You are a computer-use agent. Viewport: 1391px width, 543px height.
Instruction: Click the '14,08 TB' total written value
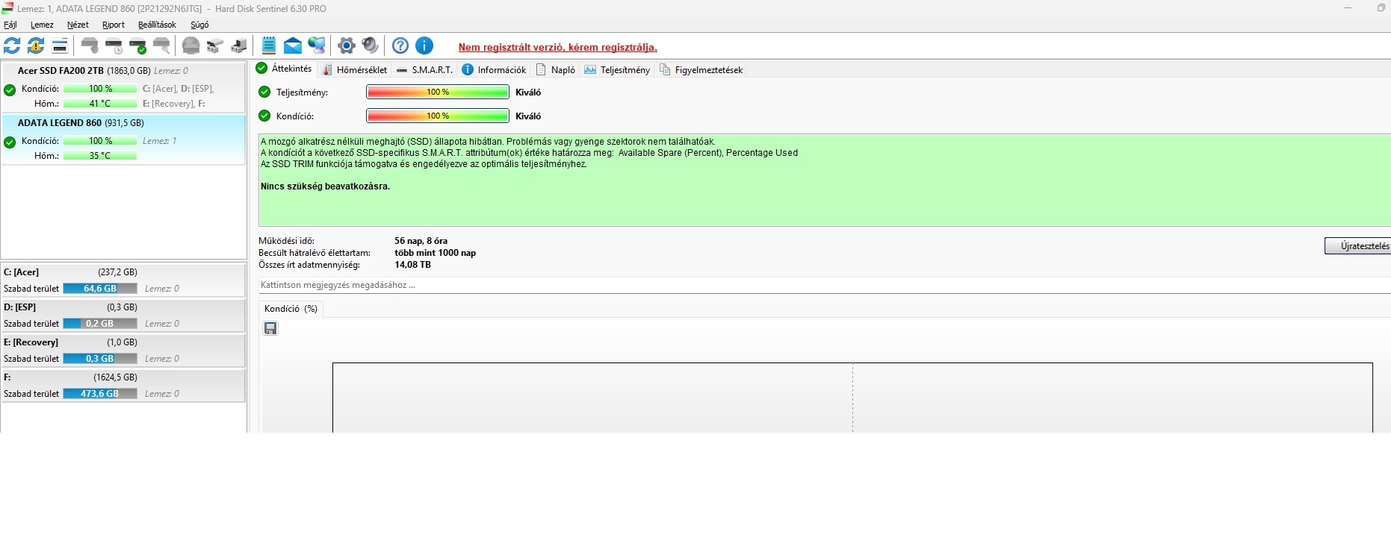[413, 265]
